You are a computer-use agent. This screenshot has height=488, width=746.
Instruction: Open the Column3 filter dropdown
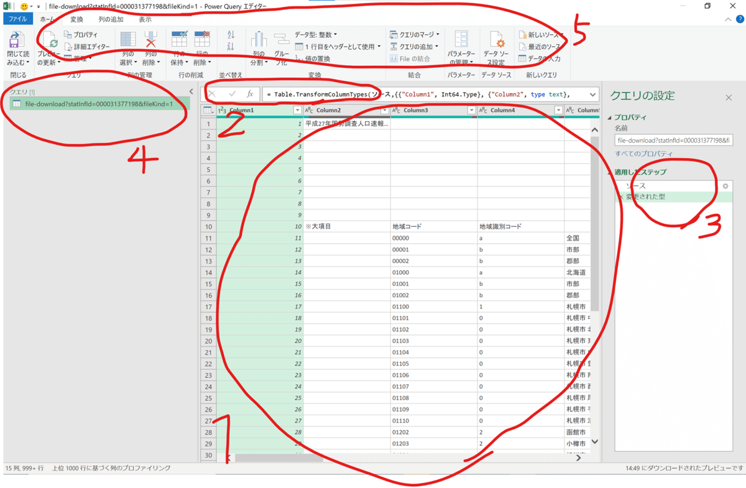[471, 110]
